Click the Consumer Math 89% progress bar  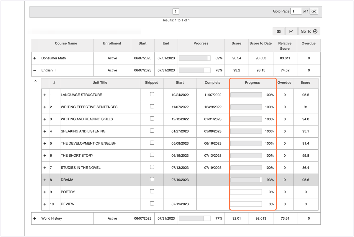(x=195, y=58)
